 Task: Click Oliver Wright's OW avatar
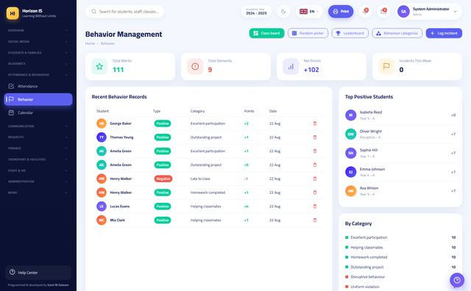(x=350, y=134)
